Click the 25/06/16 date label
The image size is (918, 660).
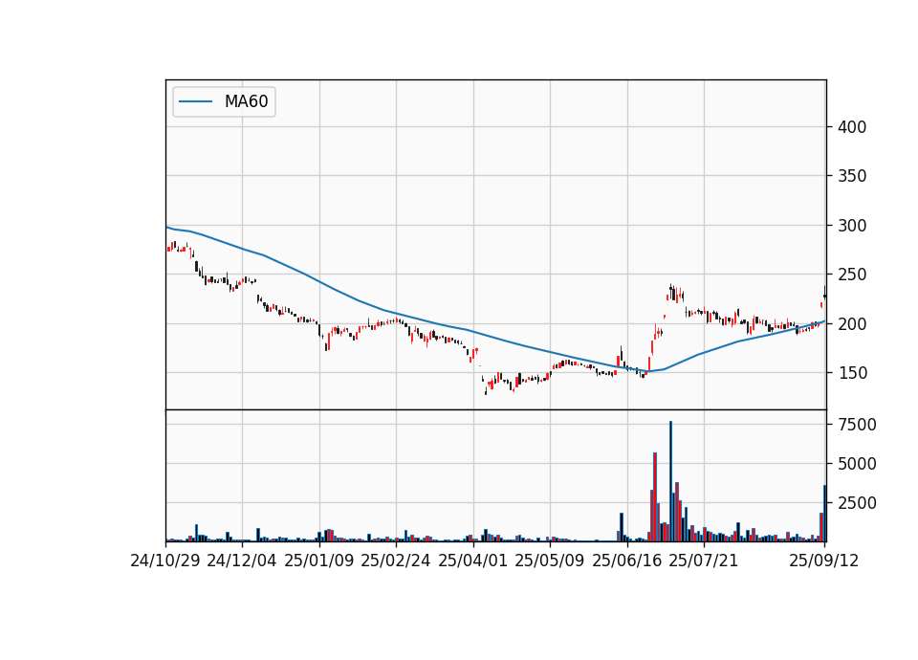click(x=627, y=561)
